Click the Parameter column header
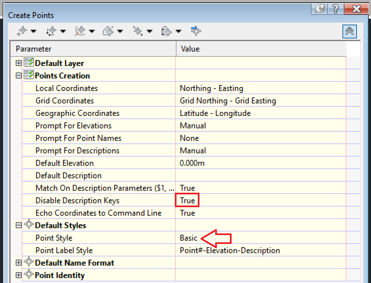Image resolution: width=371 pixels, height=283 pixels. pyautogui.click(x=33, y=49)
